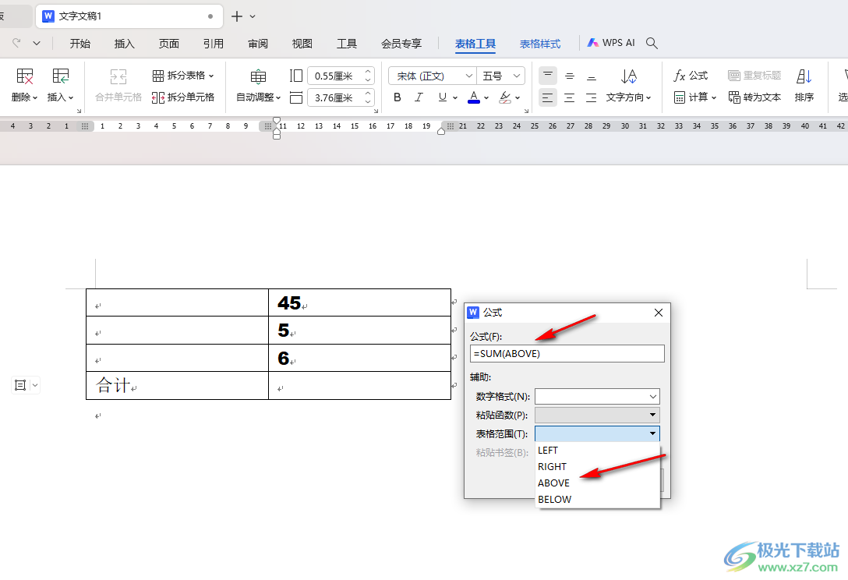Open the font size 五号 dropdown
Screen dimensions: 848x580
tap(501, 76)
